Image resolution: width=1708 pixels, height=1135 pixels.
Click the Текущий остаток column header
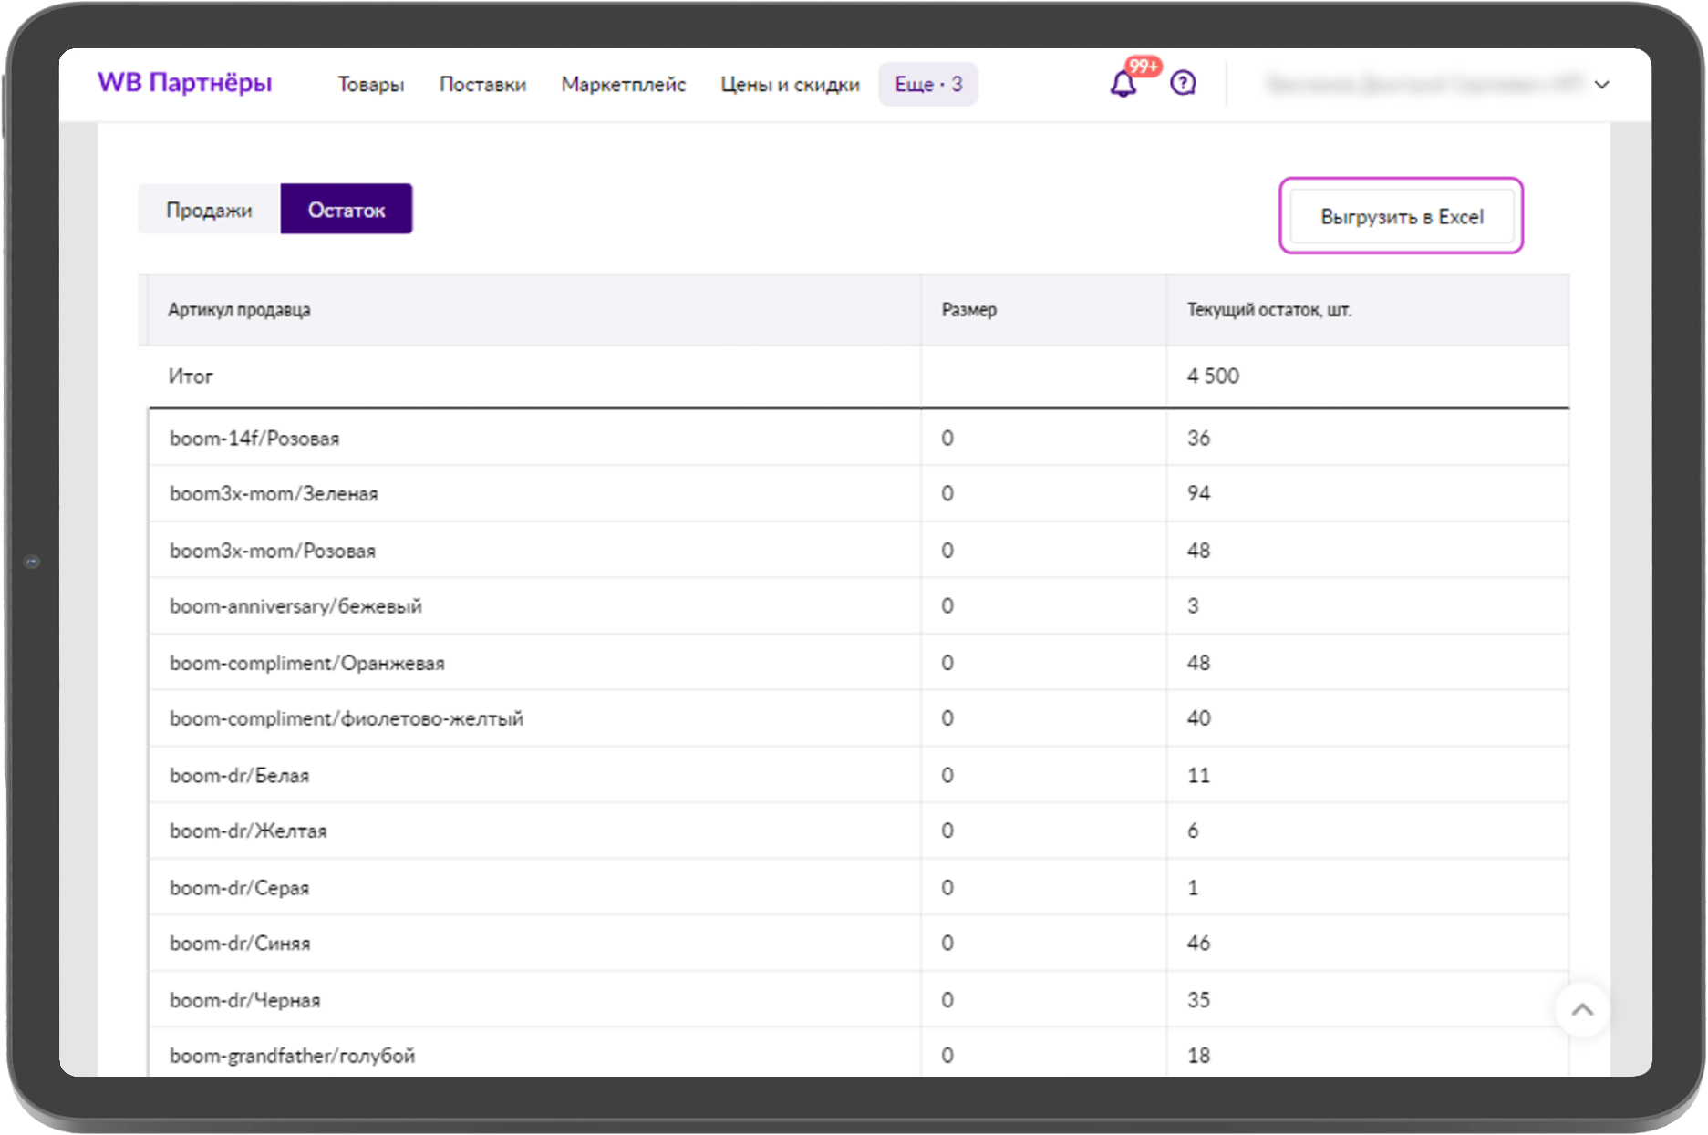1268,310
